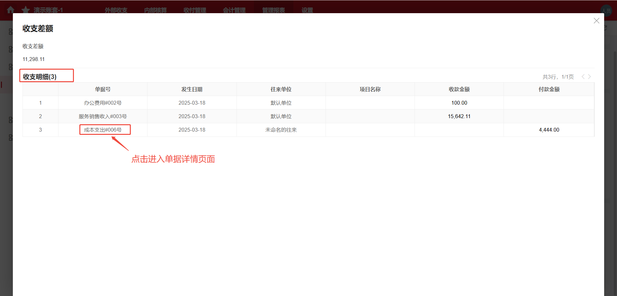
Task: Click the home icon in the top bar
Action: click(11, 10)
